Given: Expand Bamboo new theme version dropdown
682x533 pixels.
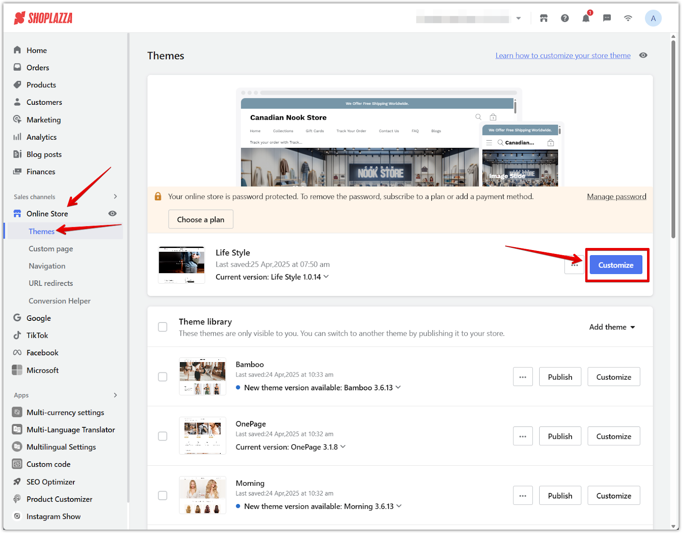Looking at the screenshot, I should point(398,387).
